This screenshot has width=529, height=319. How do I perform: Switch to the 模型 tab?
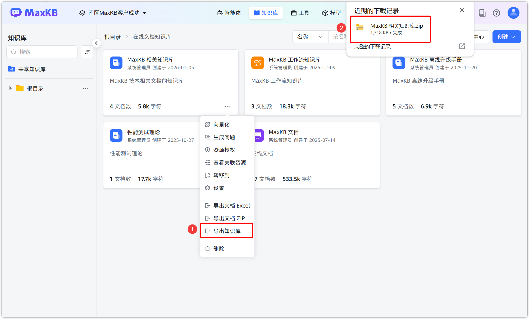pos(332,13)
